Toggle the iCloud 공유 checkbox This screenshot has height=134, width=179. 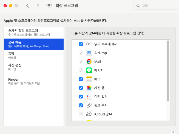click(81, 114)
